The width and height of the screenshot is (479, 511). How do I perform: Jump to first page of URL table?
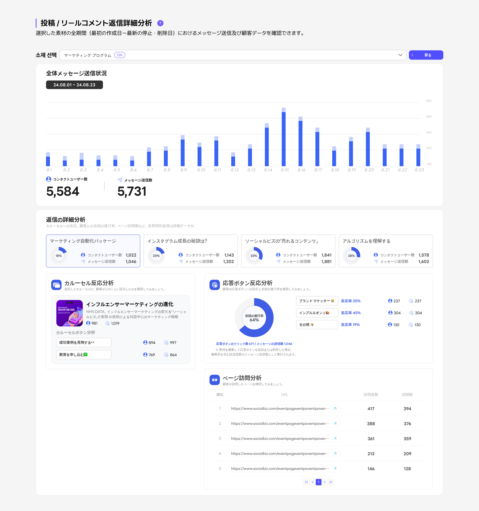[x=306, y=482]
